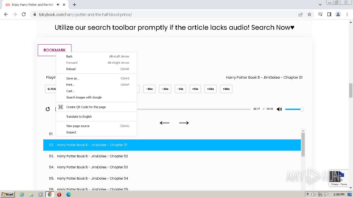Click system tray network icon
Screen dimensions: 353x198
(320, 194)
